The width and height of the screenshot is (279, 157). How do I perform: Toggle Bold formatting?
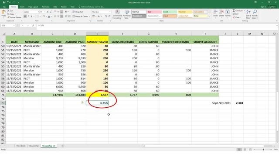(25, 17)
